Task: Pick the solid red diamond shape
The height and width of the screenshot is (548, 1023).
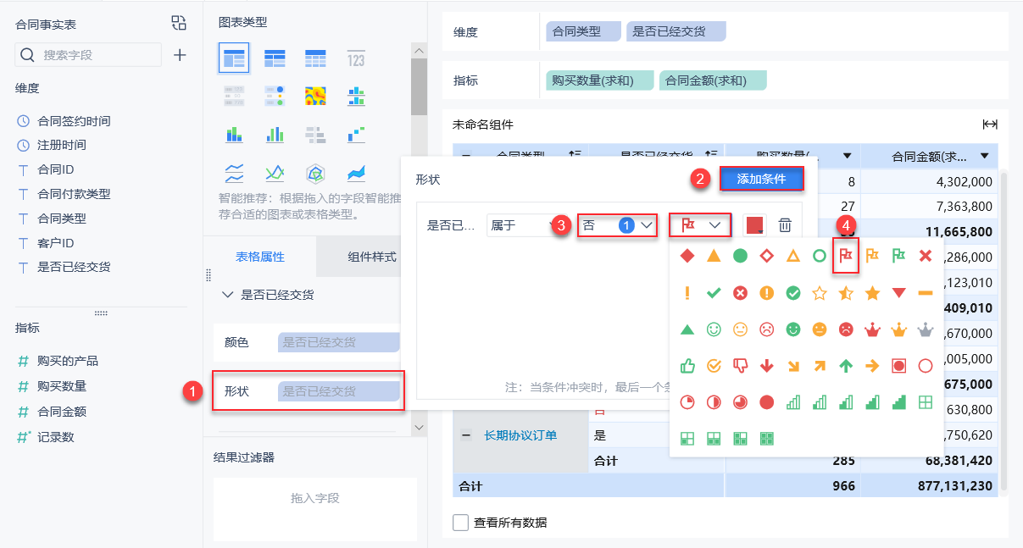Action: click(x=687, y=255)
